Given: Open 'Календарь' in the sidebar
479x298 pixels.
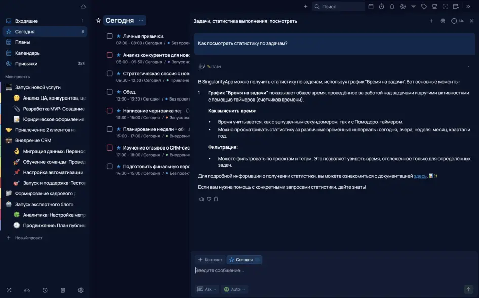Looking at the screenshot, I should click(27, 53).
